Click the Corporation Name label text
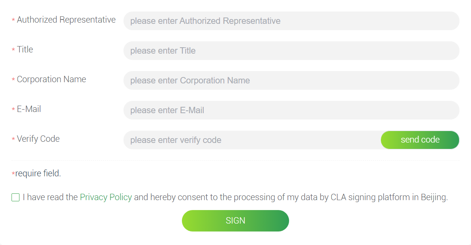The height and width of the screenshot is (245, 471). [x=52, y=79]
